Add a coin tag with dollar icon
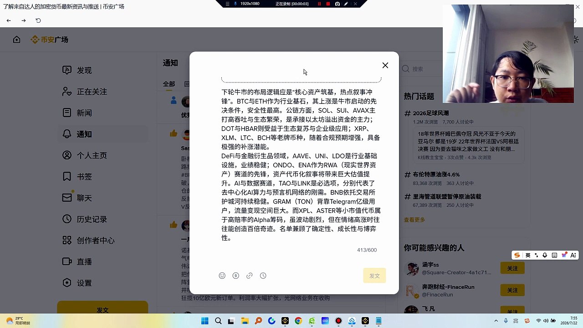 (x=235, y=276)
